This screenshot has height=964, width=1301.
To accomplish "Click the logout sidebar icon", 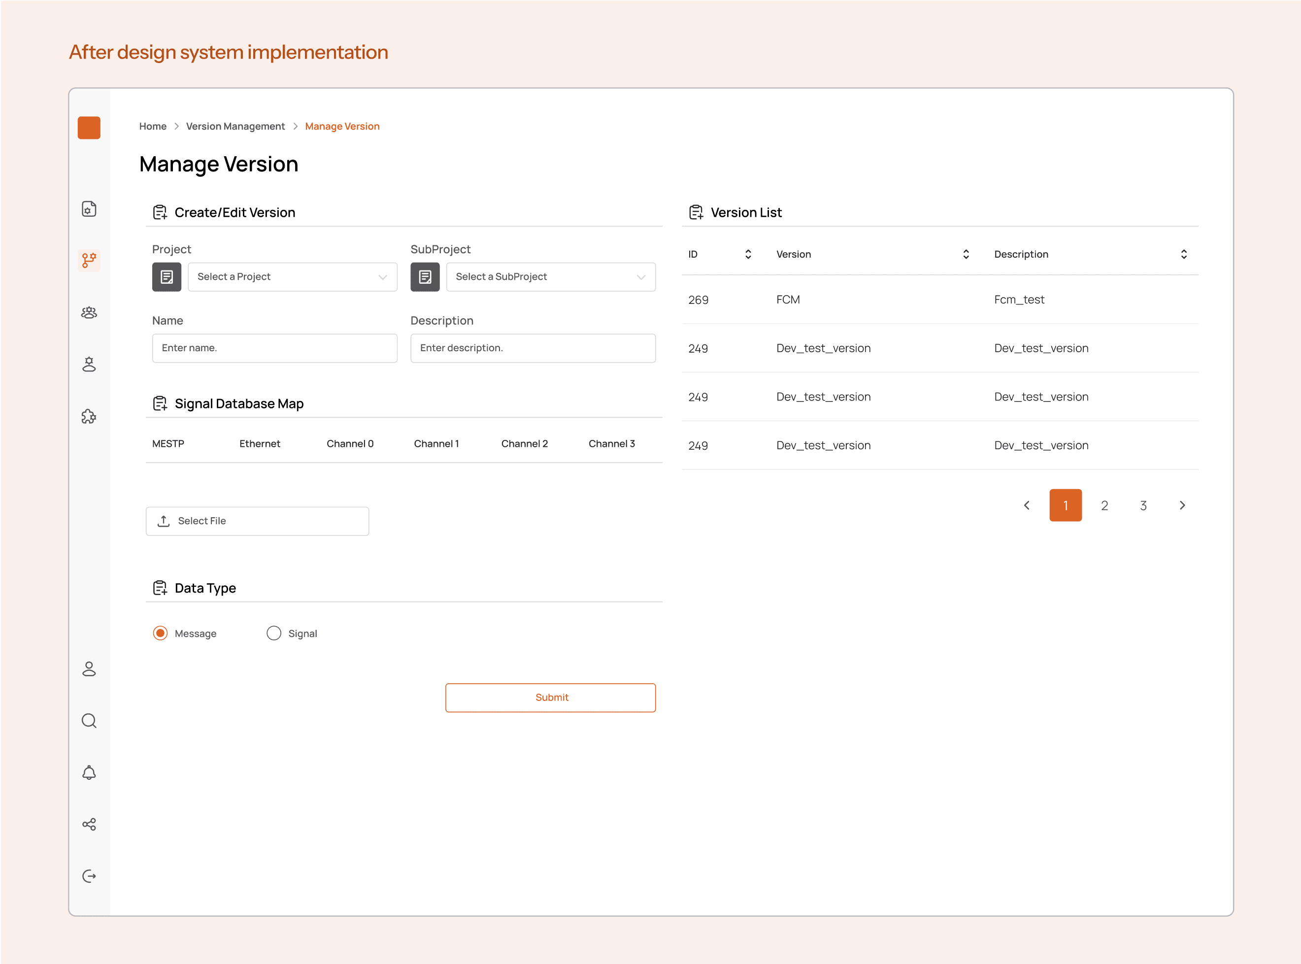I will pos(89,876).
